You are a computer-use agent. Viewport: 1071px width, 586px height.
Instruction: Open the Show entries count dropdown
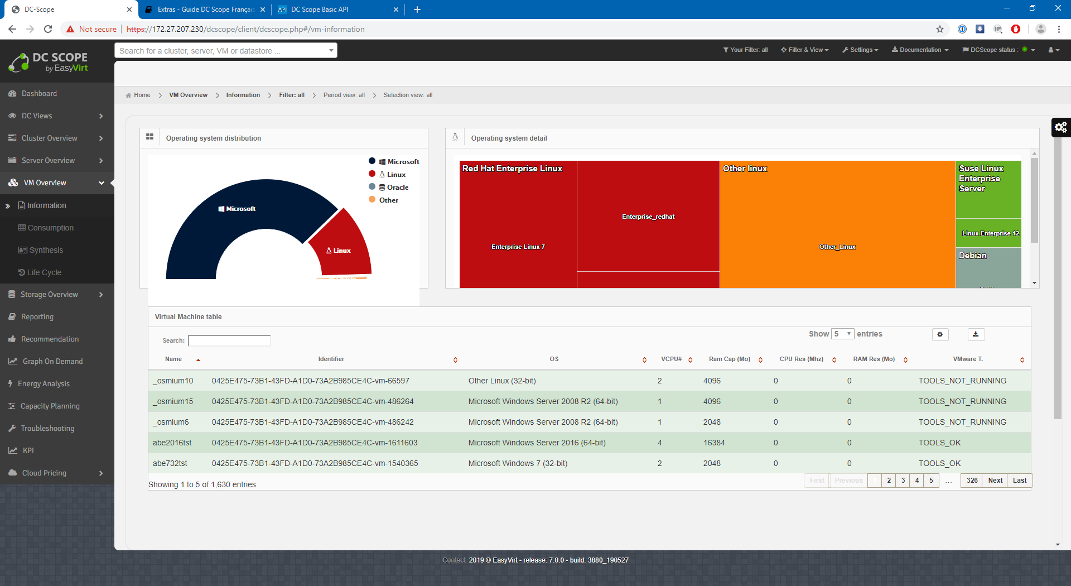click(x=842, y=334)
